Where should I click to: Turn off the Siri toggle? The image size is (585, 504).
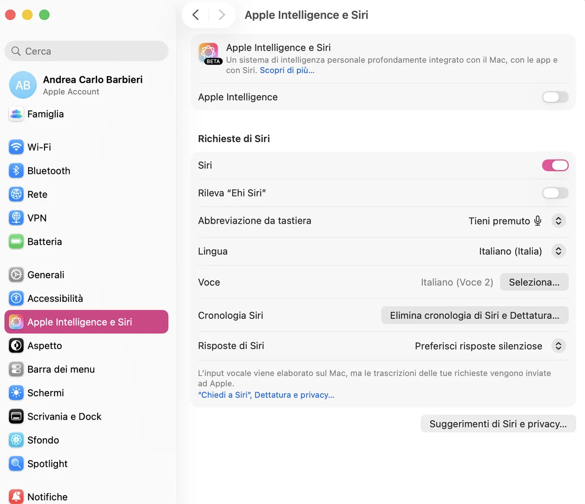click(x=555, y=165)
